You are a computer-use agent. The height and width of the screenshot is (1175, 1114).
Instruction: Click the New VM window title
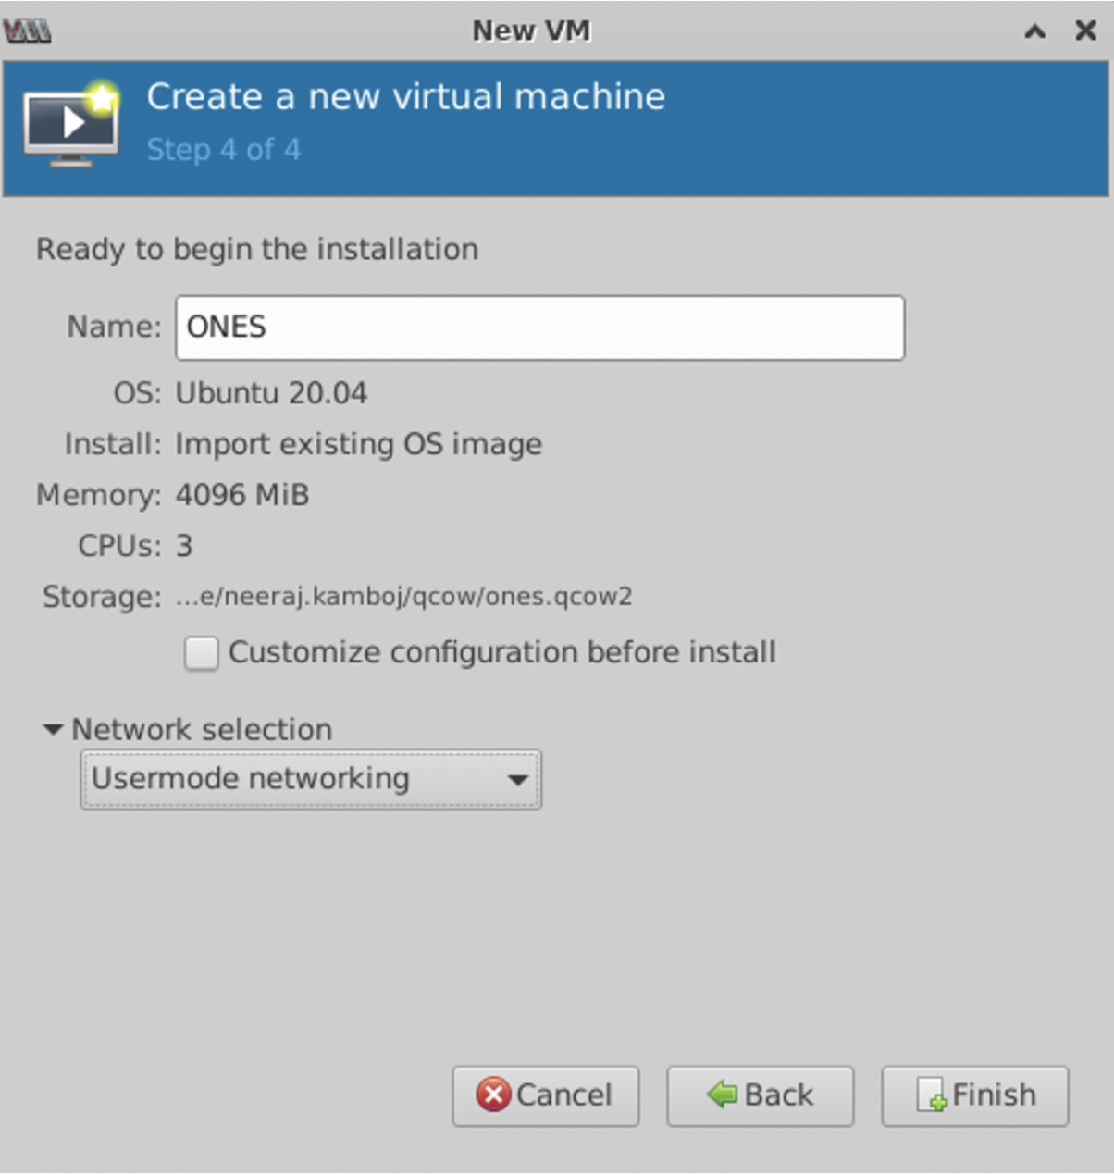tap(531, 31)
